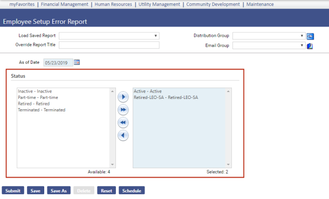Click the Submit button
The height and width of the screenshot is (199, 329).
coord(13,190)
